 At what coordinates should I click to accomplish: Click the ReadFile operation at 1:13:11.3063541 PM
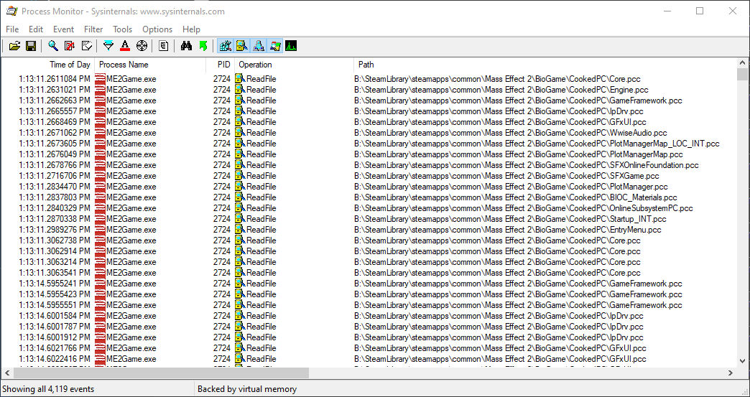pos(261,273)
